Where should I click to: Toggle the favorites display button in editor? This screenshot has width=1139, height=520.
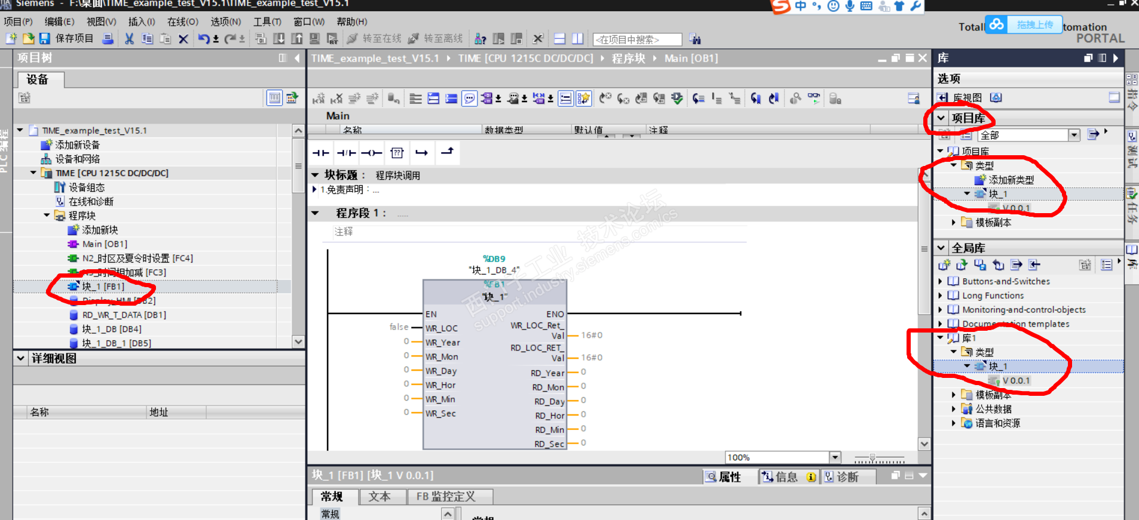[x=583, y=99]
